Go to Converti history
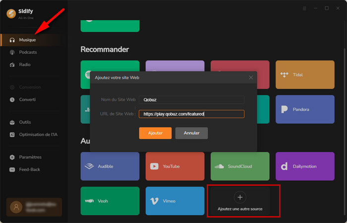The image size is (347, 223). [27, 100]
